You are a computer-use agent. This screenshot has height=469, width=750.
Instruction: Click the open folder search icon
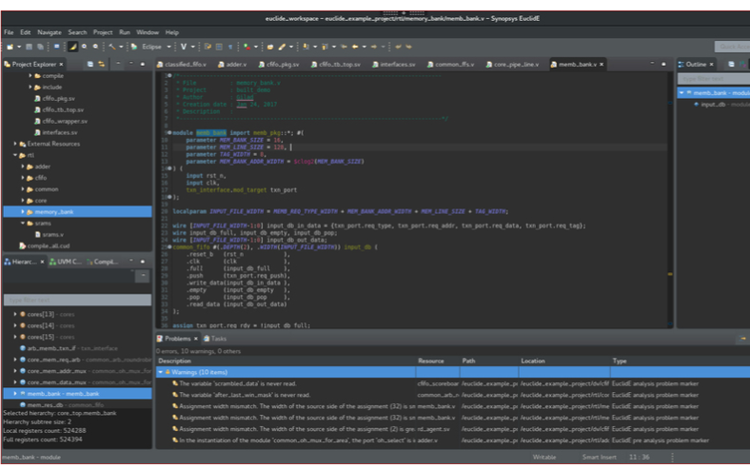[x=269, y=47]
